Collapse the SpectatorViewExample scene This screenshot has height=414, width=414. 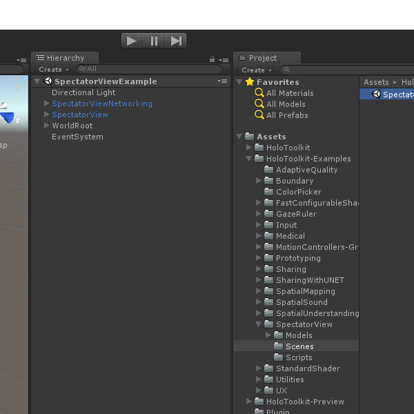[x=37, y=81]
